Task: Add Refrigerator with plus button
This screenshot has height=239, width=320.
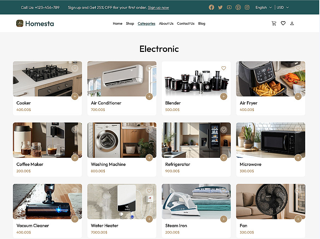Action: pyautogui.click(x=224, y=158)
